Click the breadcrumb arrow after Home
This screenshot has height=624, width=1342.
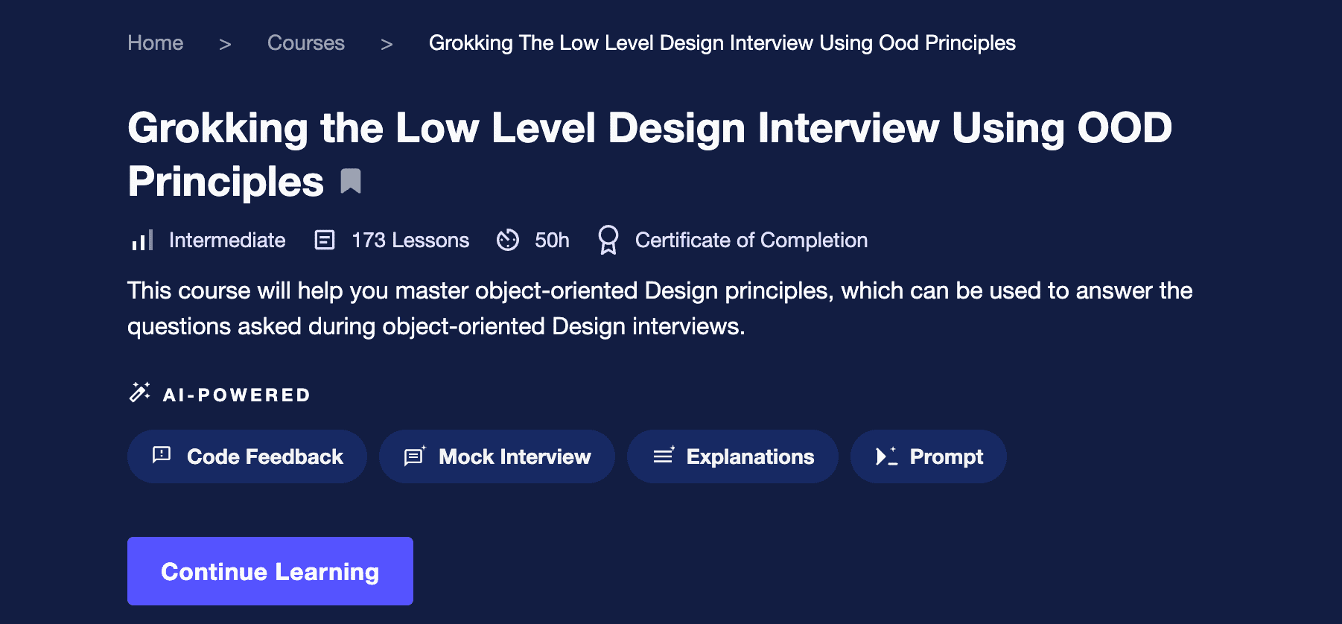(x=225, y=45)
